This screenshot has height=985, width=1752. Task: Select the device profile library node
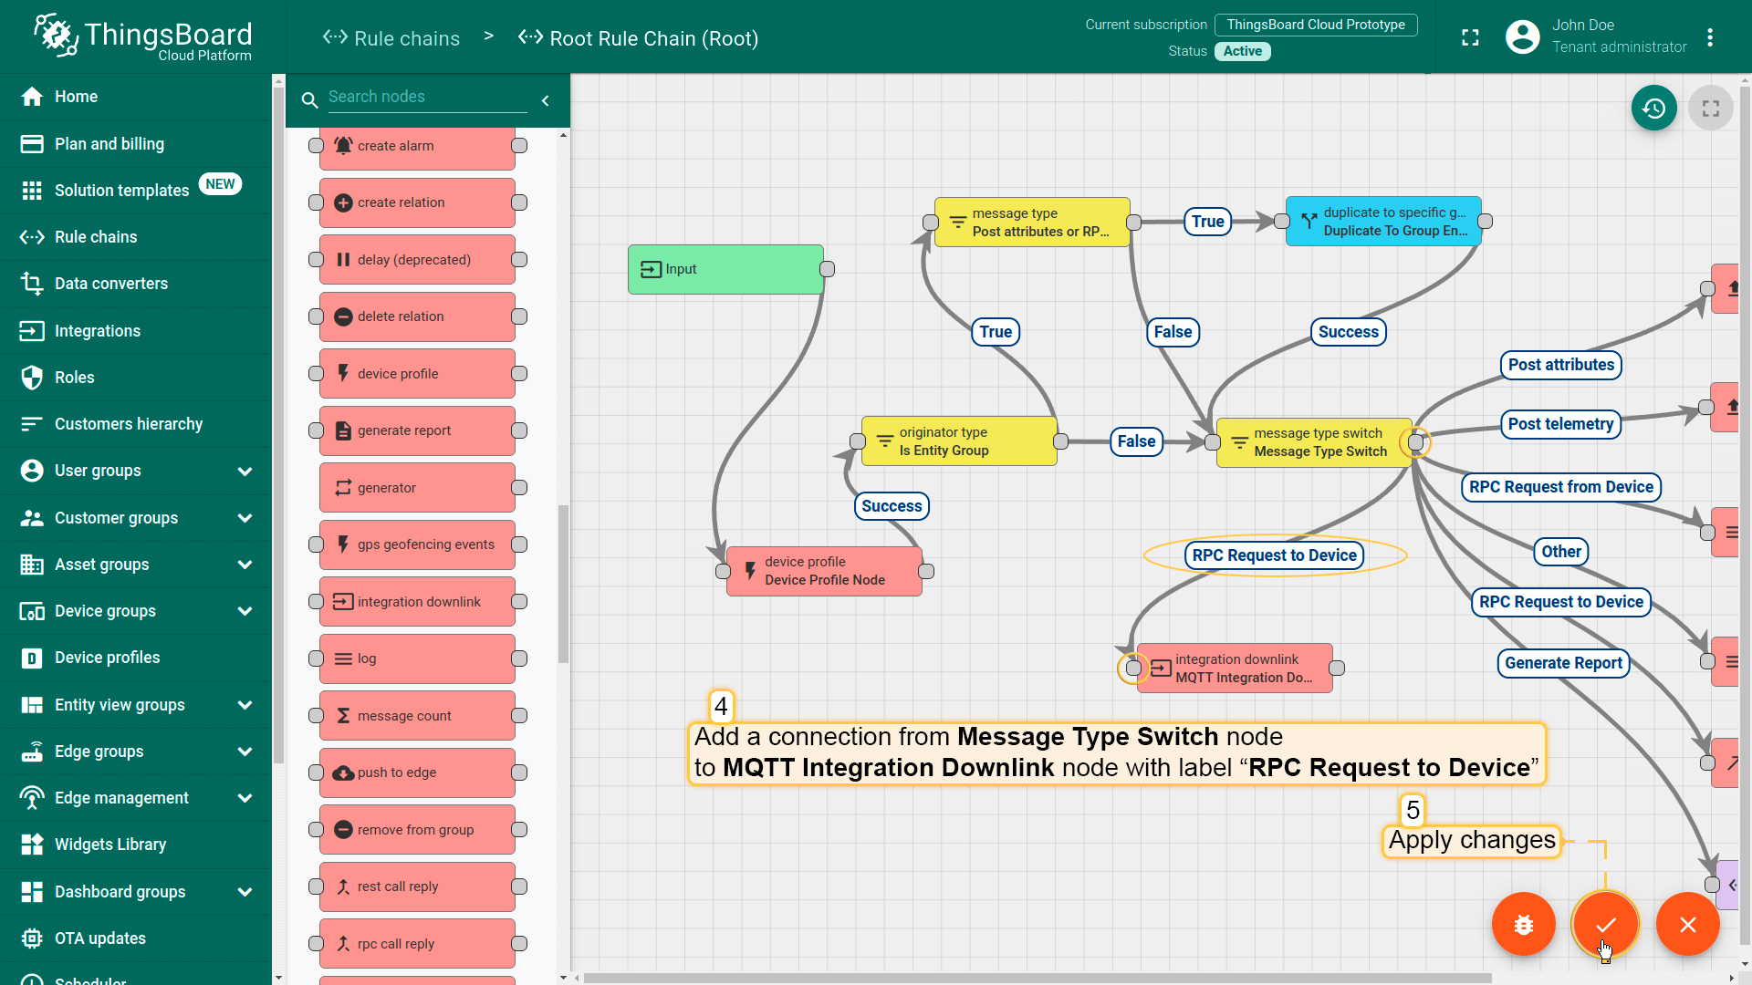(417, 374)
